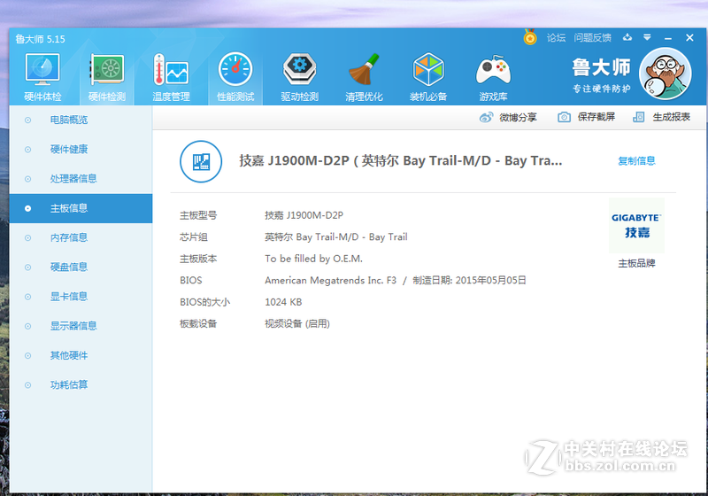
Task: Open 性能测试 performance test gauge icon
Action: tap(235, 69)
